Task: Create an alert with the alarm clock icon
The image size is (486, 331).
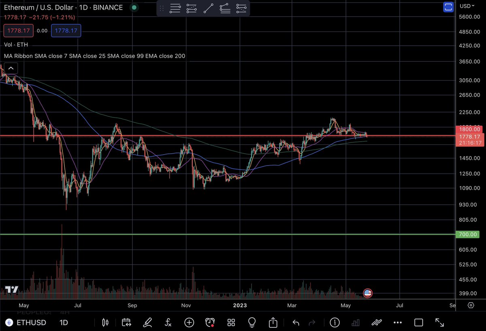Action: [x=210, y=323]
